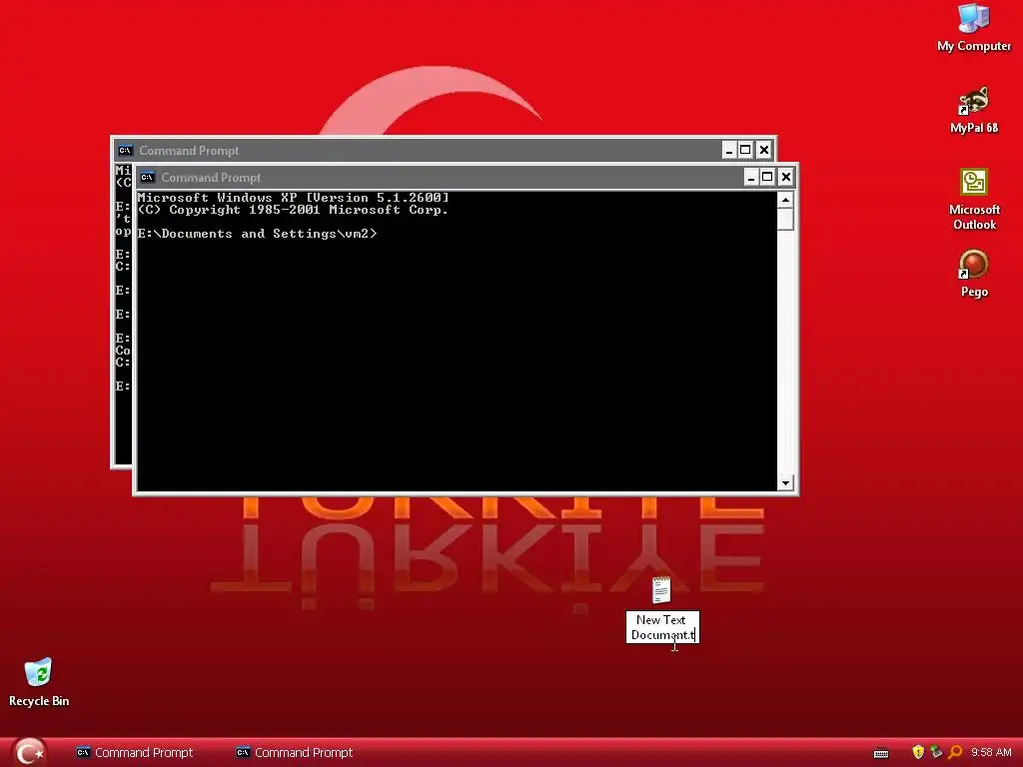Open system menu icon of front Command Prompt
Viewport: 1023px width, 767px height.
click(148, 177)
